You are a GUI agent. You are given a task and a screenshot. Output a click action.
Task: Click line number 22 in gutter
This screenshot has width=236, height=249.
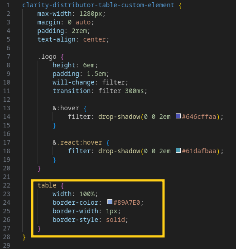click(x=7, y=185)
